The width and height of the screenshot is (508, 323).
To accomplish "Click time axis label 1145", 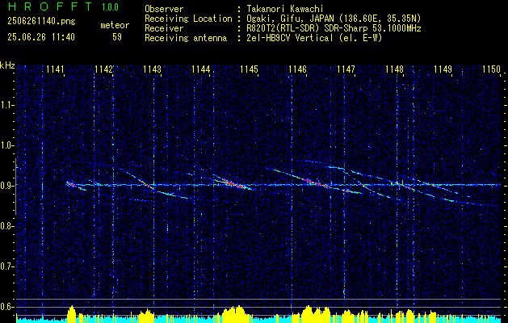I will pos(249,69).
